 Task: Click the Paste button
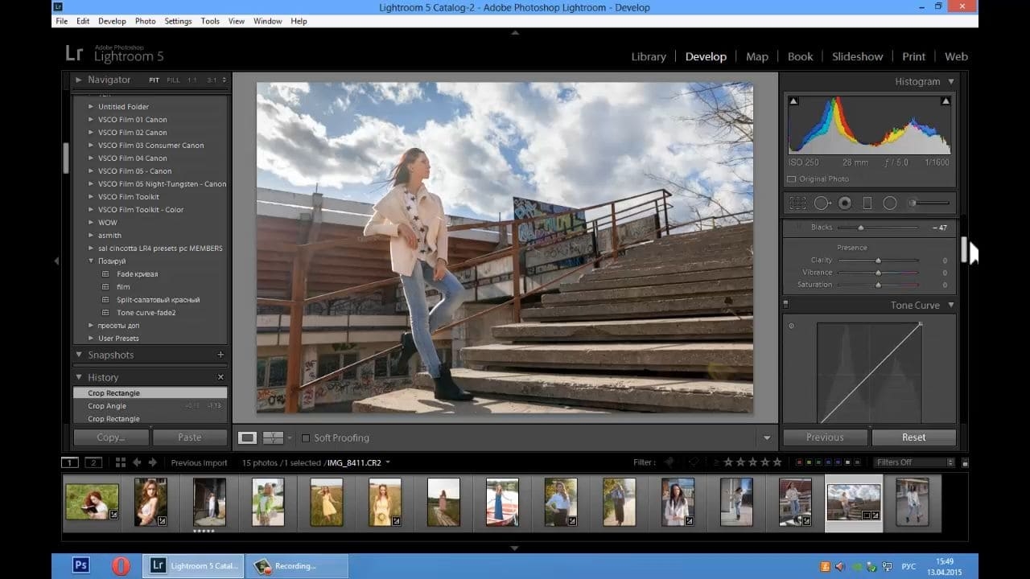190,437
